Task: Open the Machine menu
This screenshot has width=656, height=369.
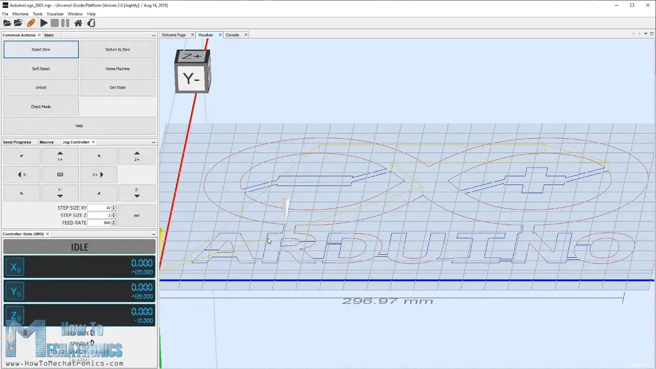Action: click(x=20, y=14)
